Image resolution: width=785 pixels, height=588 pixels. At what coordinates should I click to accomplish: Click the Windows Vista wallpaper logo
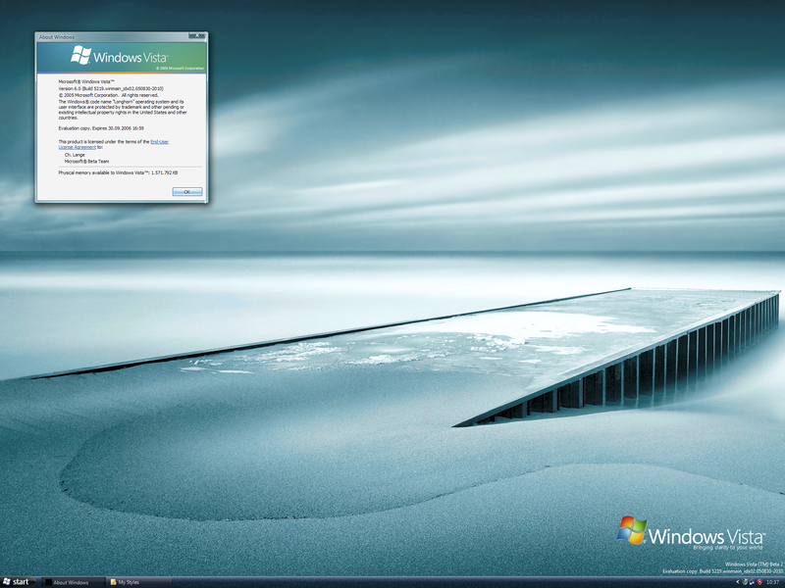(x=685, y=534)
